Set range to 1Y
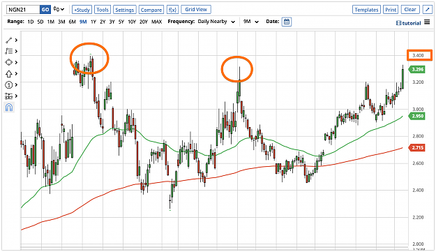Viewport: 436px width, 252px height. click(93, 22)
